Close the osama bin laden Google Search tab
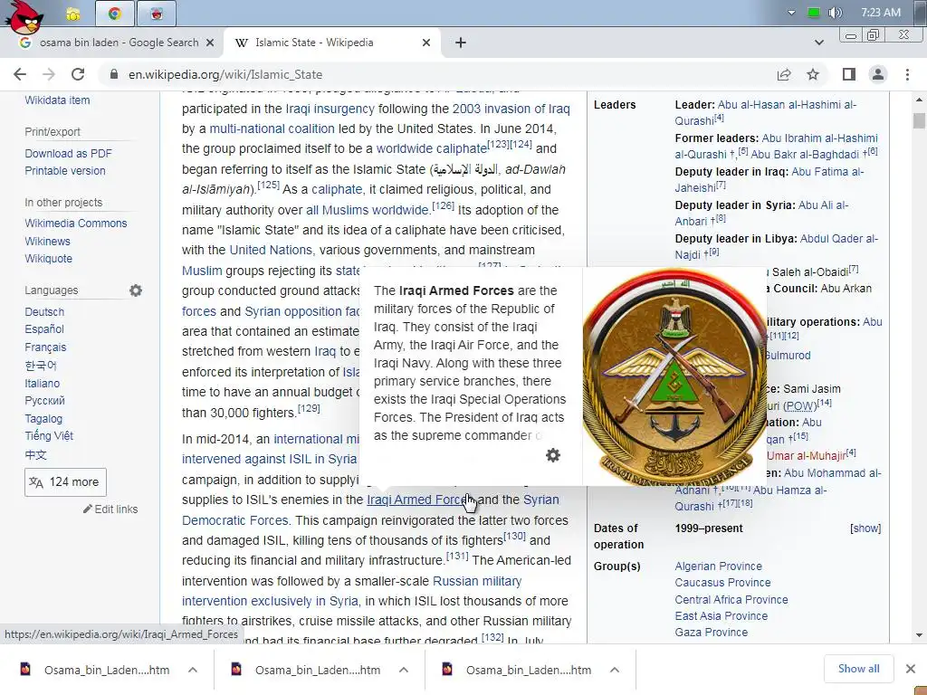927x695 pixels. [210, 43]
